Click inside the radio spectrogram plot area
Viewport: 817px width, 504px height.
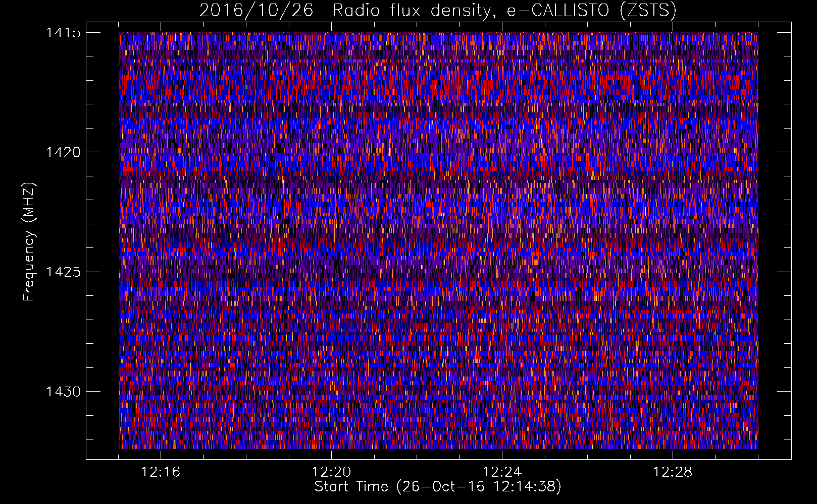(438, 240)
